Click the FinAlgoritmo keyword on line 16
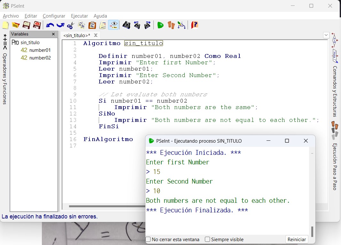Image resolution: width=341 pixels, height=245 pixels. [108, 139]
